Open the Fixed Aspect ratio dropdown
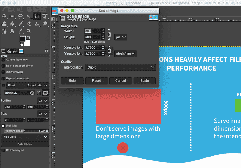Viewport: 241px width, 168px height. (28, 86)
